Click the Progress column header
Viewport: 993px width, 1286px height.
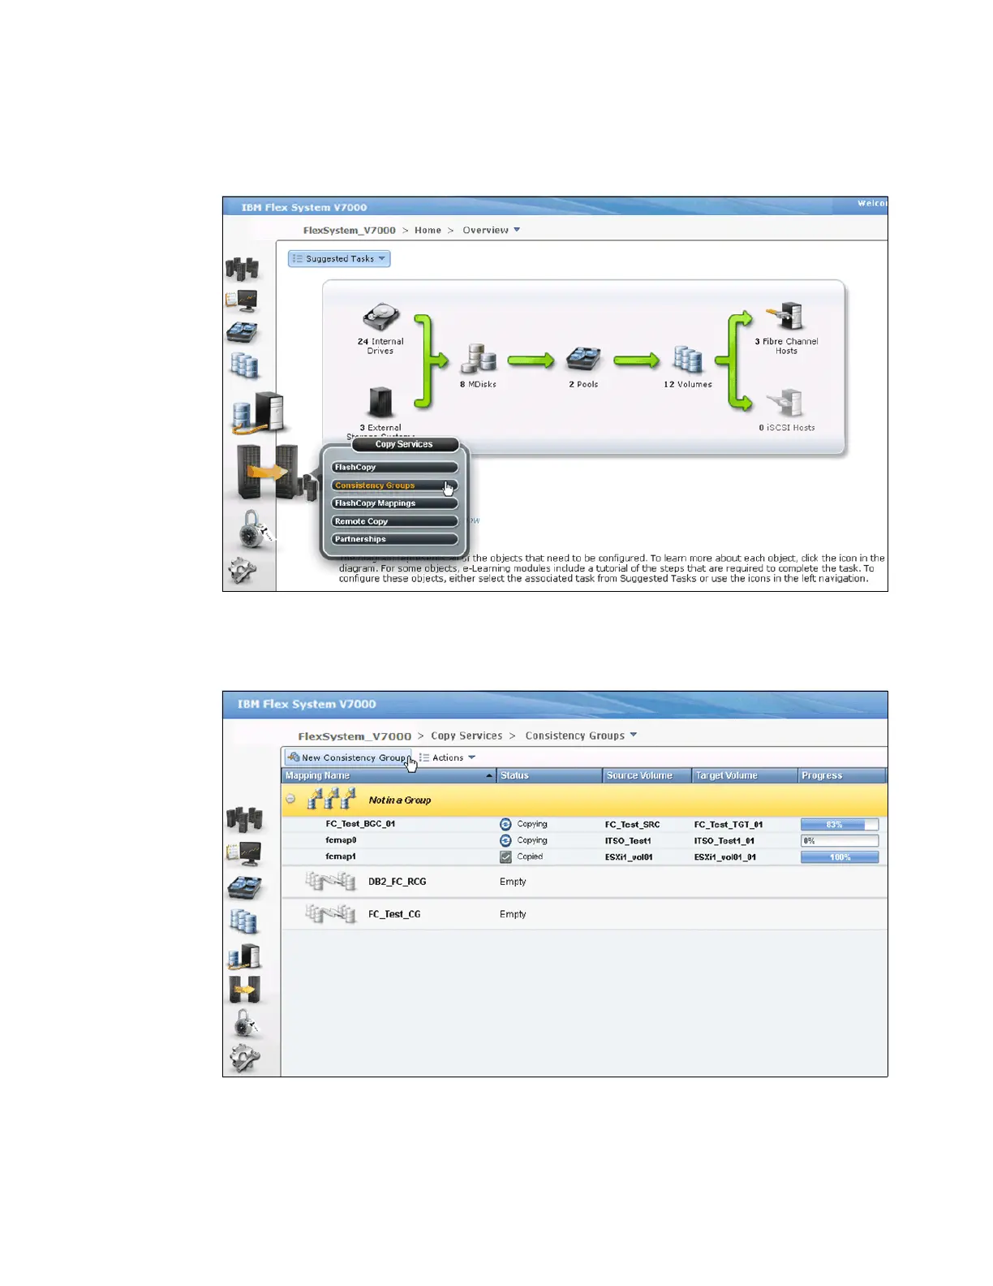pyautogui.click(x=841, y=775)
